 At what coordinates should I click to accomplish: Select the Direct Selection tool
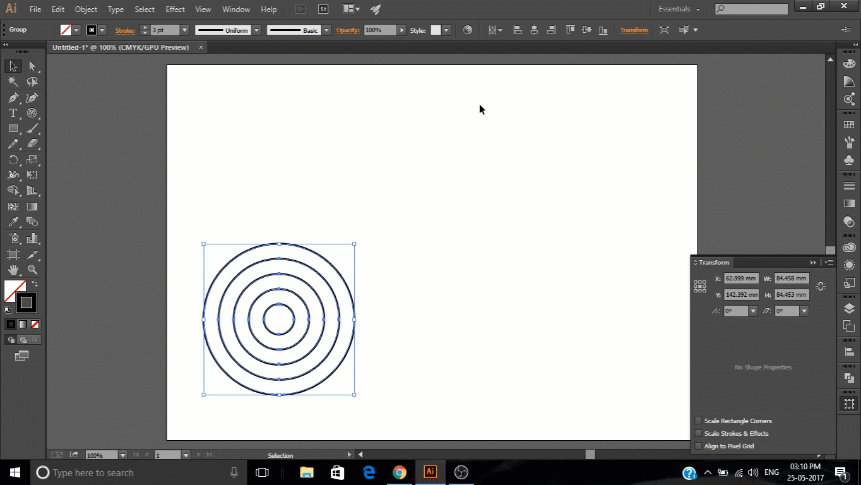(x=32, y=66)
